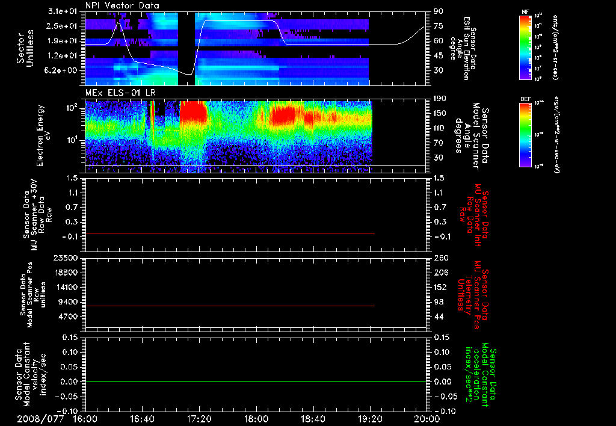
Task: Click the 16:00 time axis label
Action: click(85, 419)
